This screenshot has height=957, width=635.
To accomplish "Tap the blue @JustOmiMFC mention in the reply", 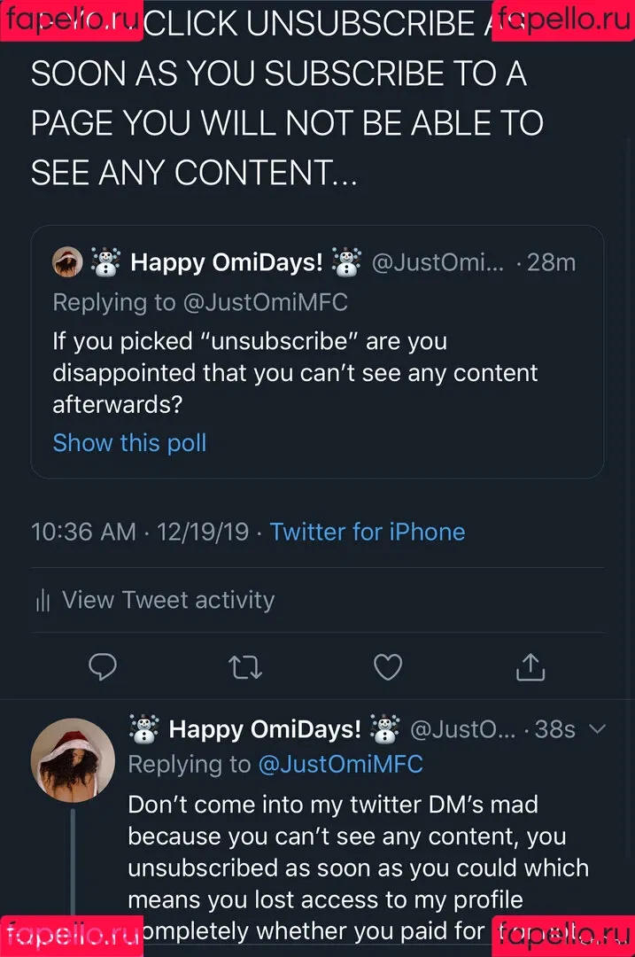I will pos(340,764).
